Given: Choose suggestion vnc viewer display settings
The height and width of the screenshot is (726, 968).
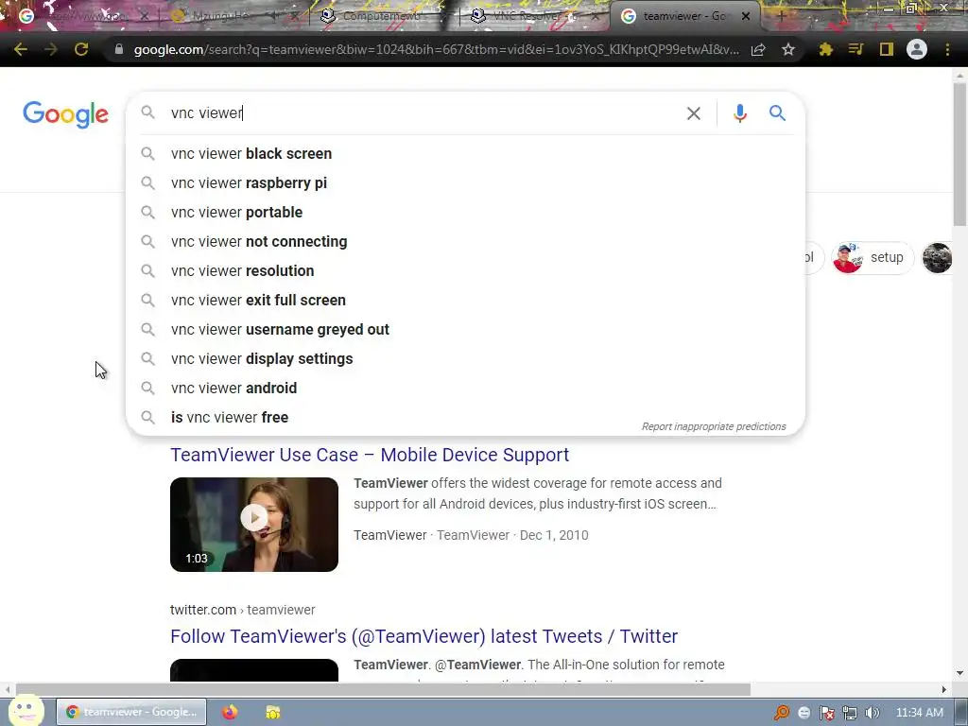Looking at the screenshot, I should 465,358.
